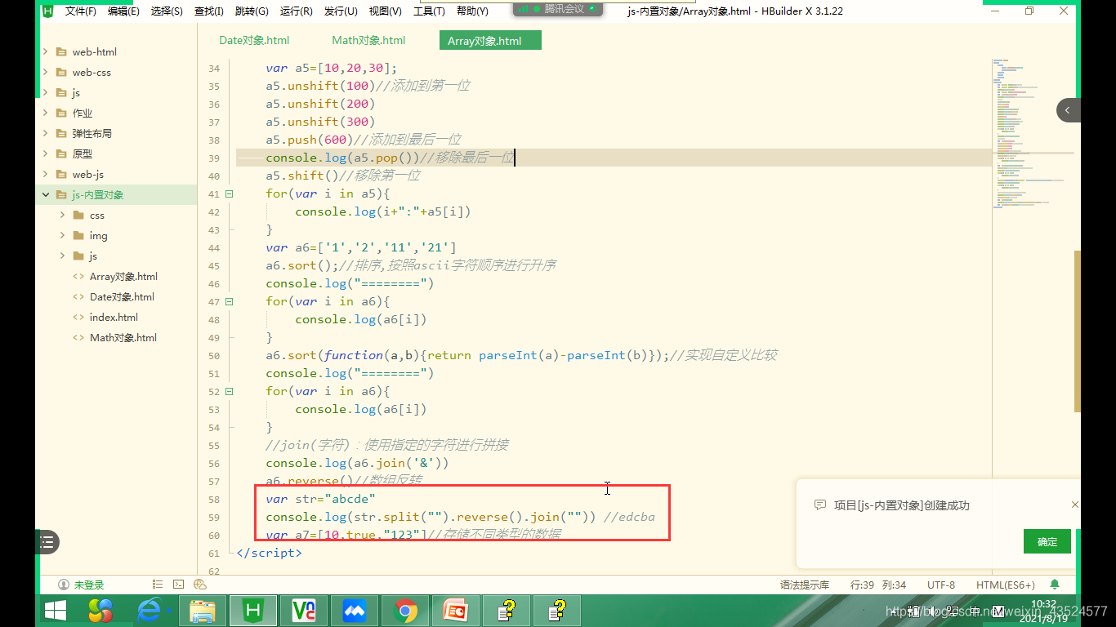Open the PowerPoint taskbar icon
Screen dimensions: 1116x627
pos(456,611)
